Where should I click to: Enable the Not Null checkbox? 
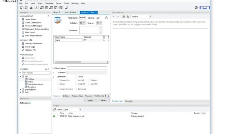click(76, 80)
